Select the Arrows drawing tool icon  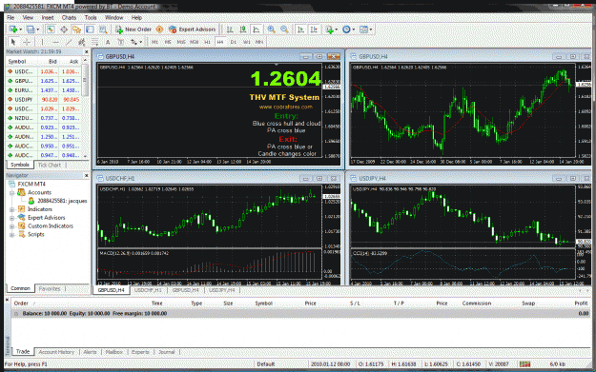[x=134, y=42]
